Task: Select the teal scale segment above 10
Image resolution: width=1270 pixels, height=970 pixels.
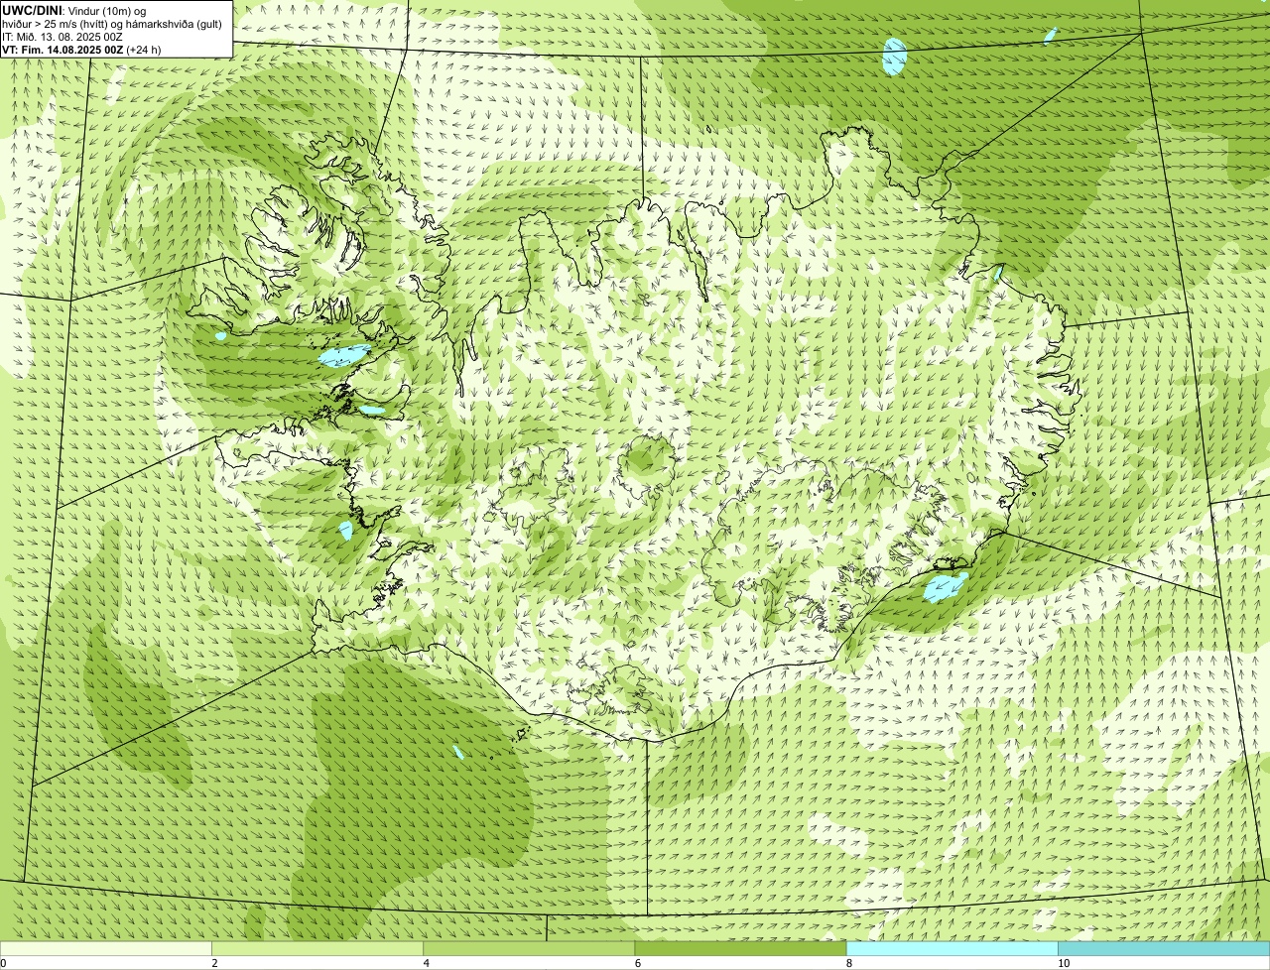Action: coord(1164,949)
